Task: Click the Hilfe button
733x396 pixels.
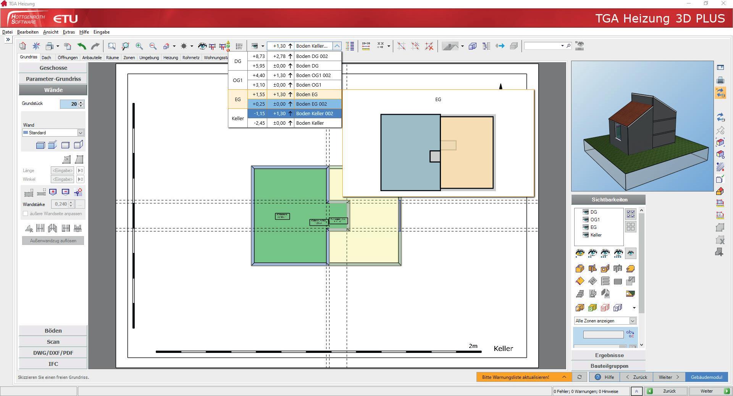Action: click(x=604, y=377)
